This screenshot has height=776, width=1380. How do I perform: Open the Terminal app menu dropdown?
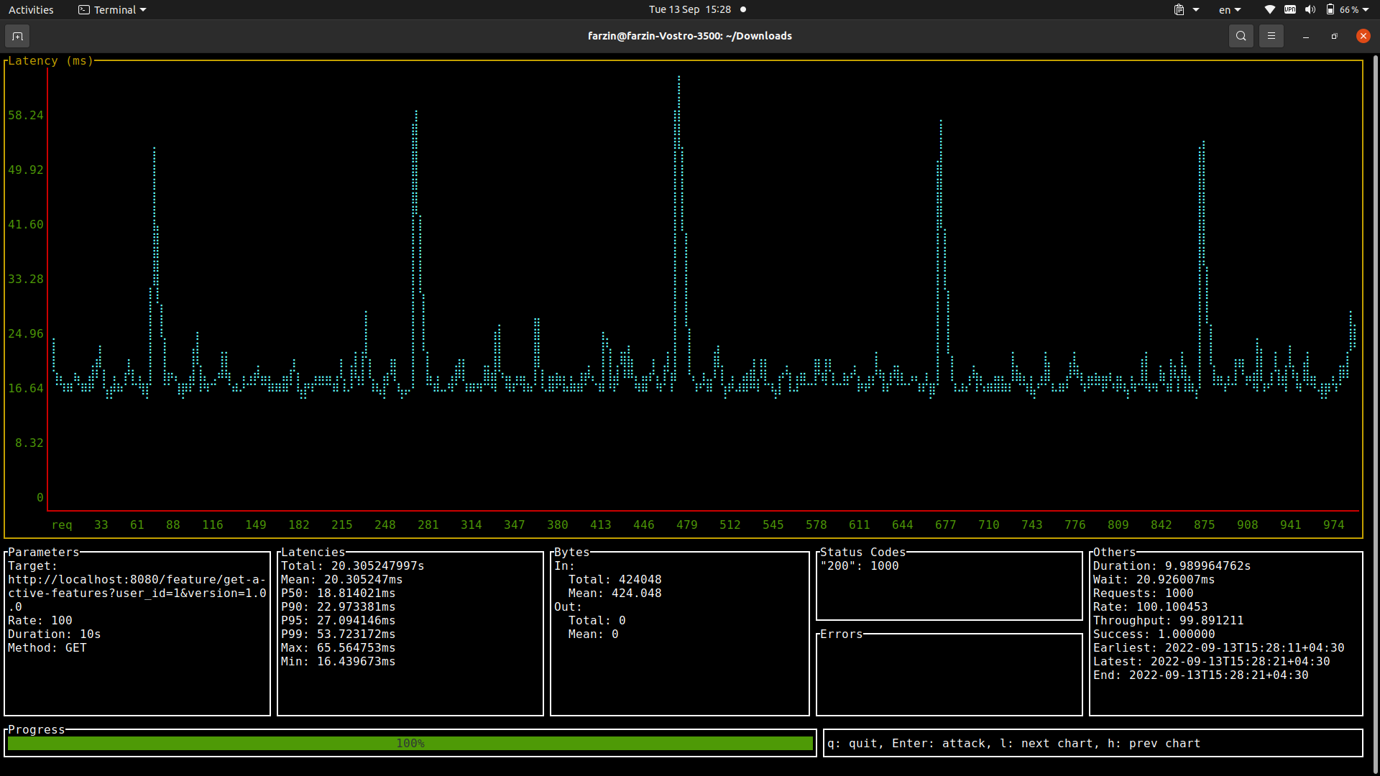tap(113, 10)
